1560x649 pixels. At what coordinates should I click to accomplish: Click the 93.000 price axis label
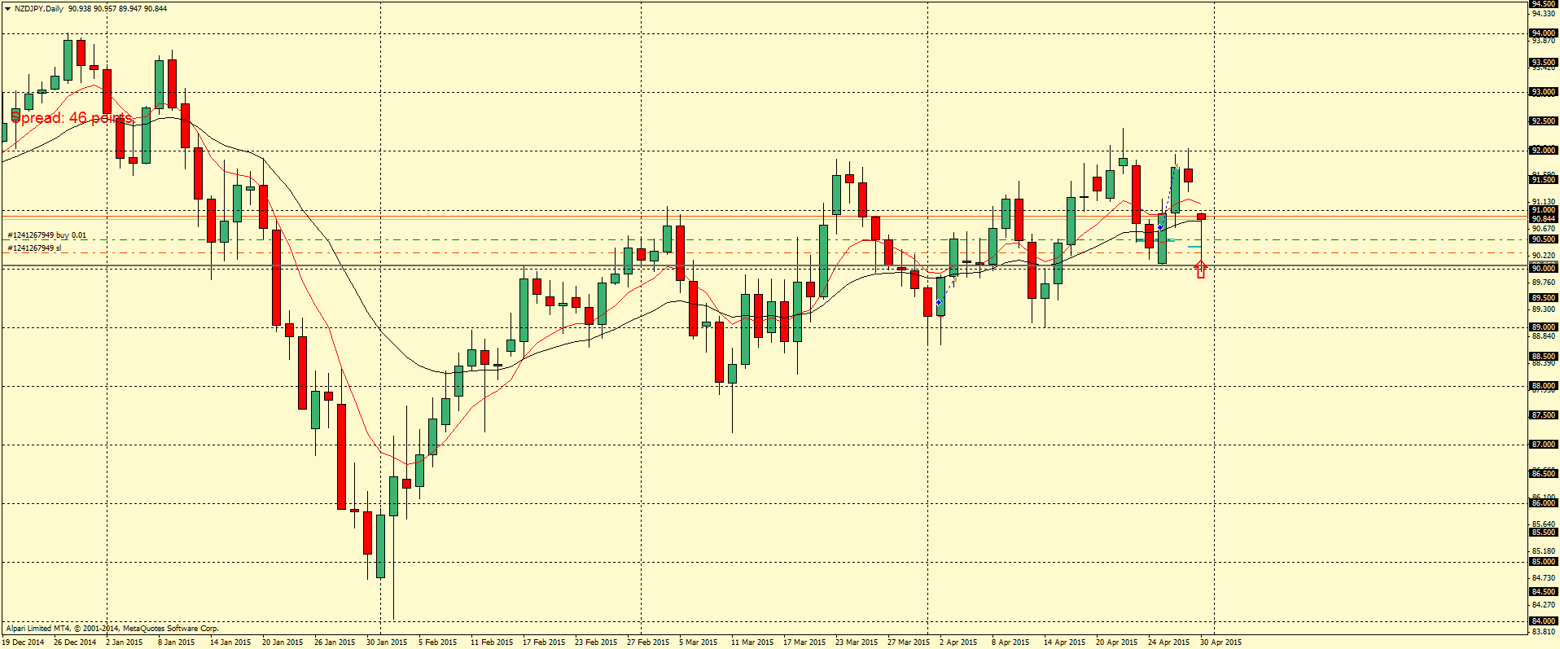pos(1544,92)
